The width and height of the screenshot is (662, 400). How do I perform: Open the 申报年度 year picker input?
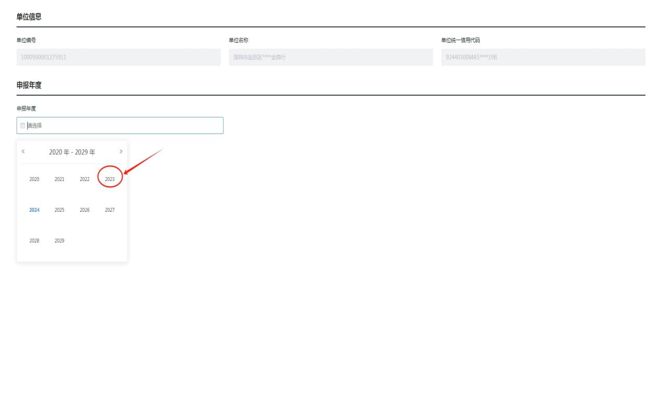point(120,126)
